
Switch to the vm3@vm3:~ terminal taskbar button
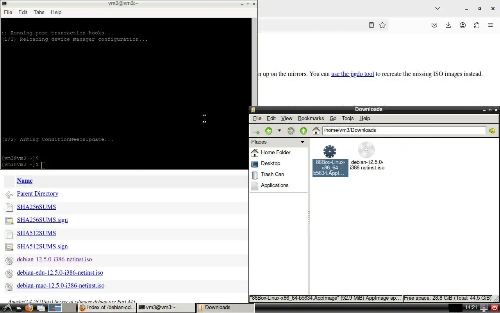(166, 308)
